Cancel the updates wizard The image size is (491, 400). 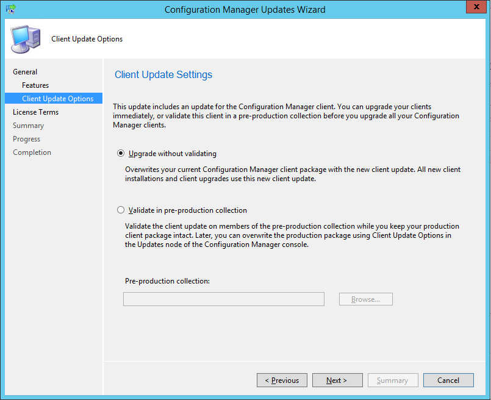(448, 380)
